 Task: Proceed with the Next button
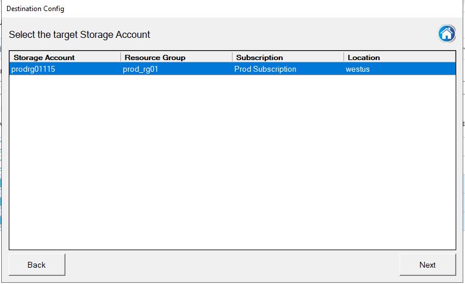[428, 265]
